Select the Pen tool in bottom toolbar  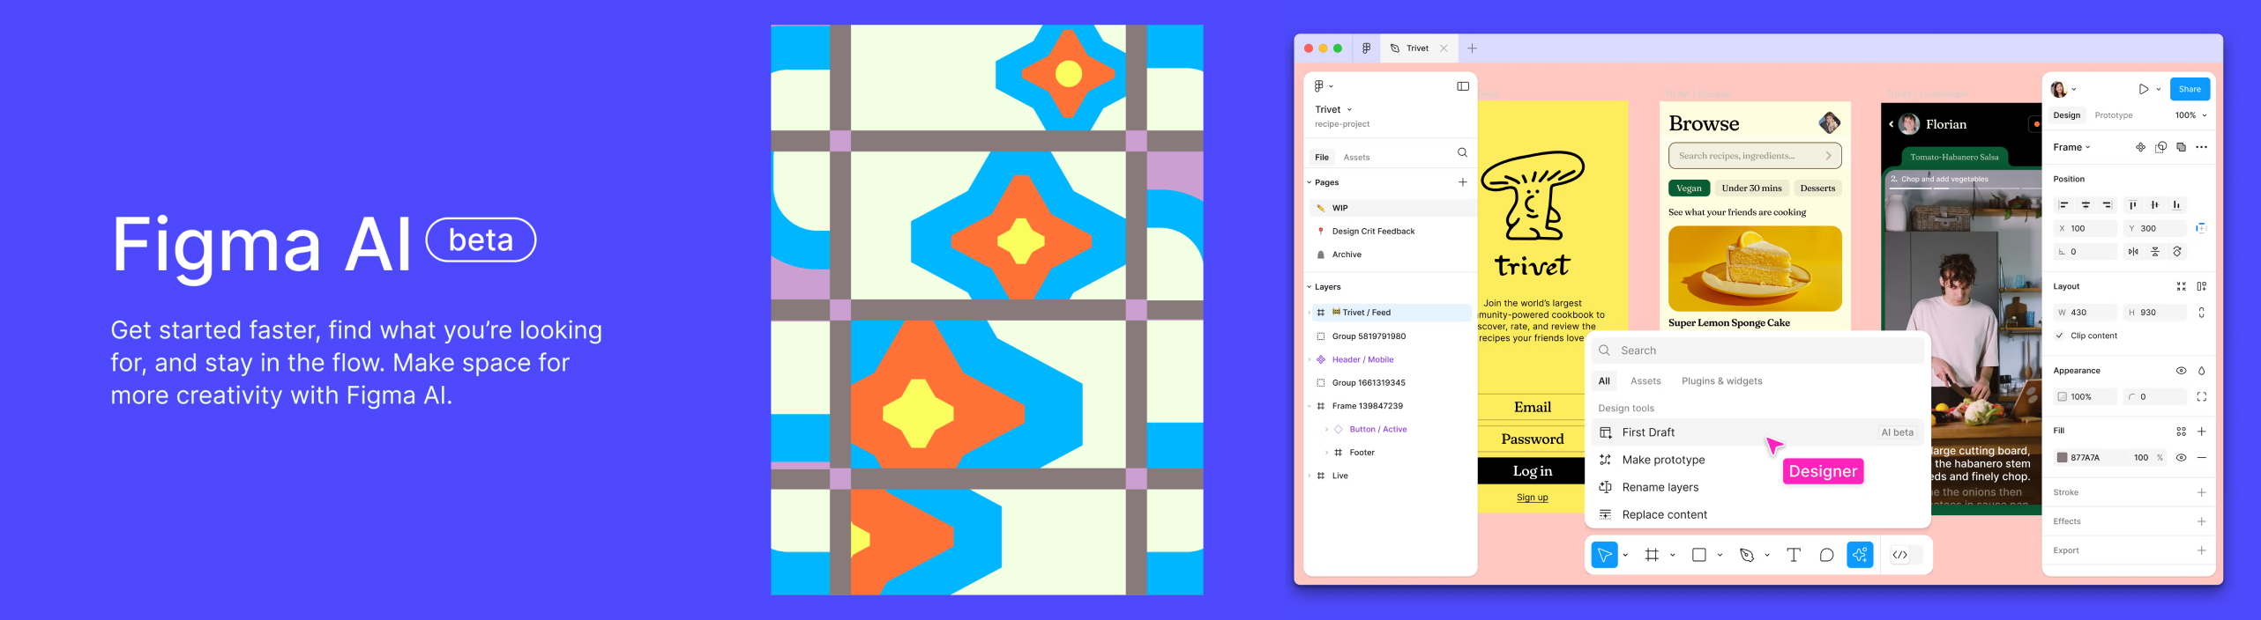click(1747, 555)
